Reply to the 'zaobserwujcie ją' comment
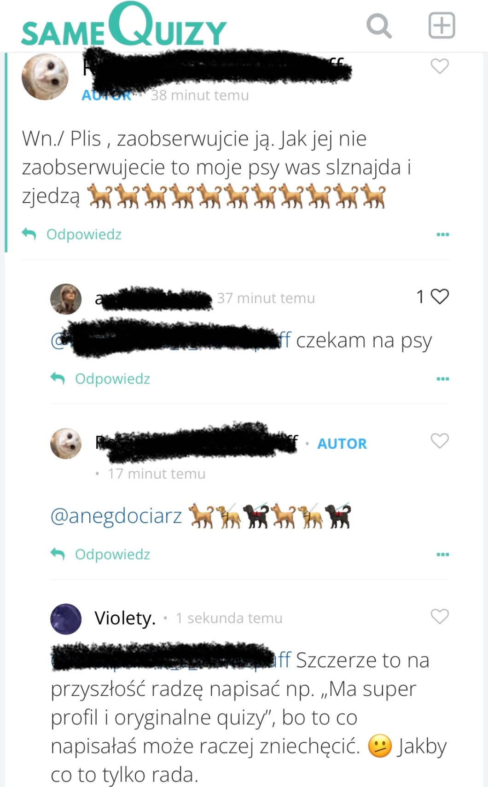Viewport: 488px width, 787px height. pos(72,234)
